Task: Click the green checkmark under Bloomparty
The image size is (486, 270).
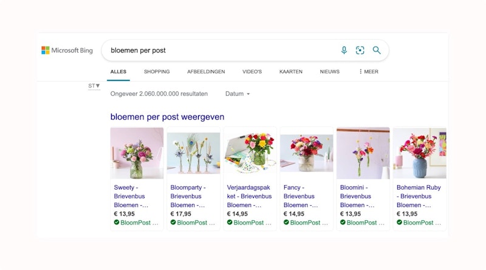Action: click(x=173, y=222)
